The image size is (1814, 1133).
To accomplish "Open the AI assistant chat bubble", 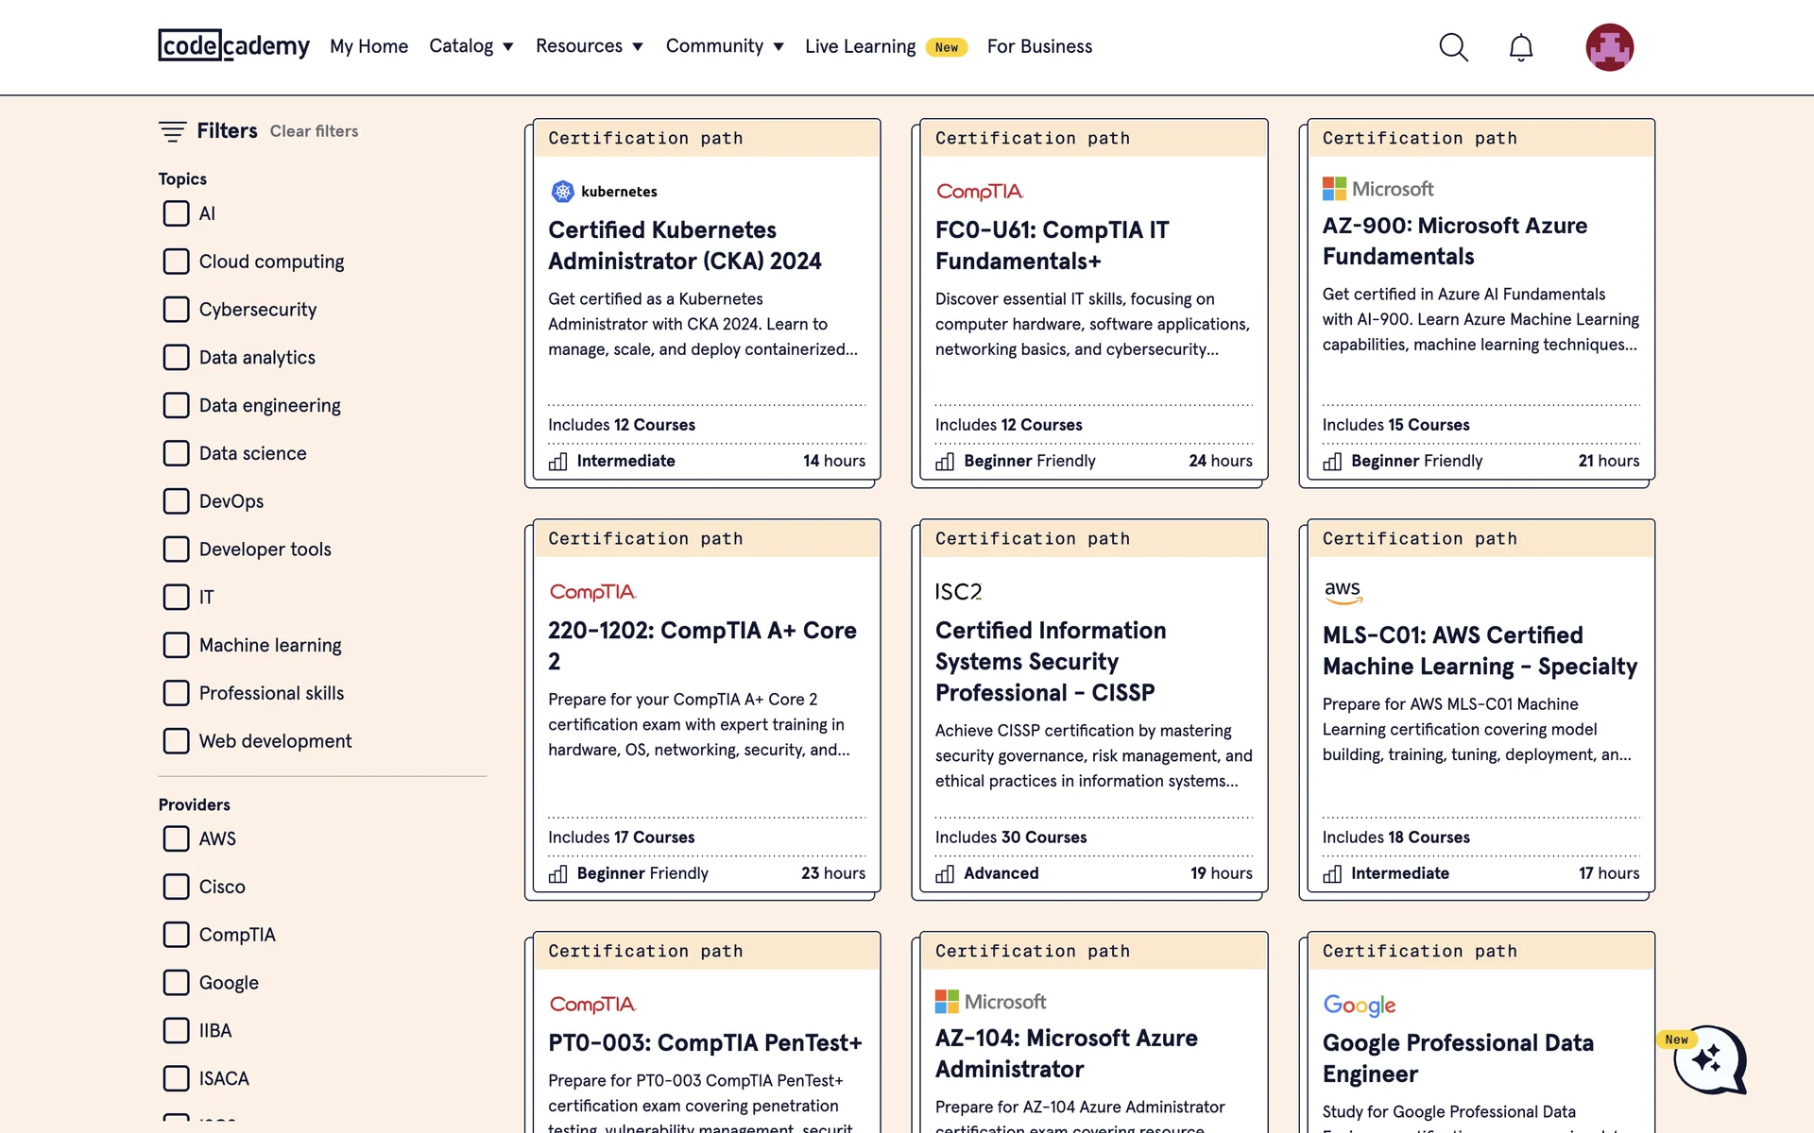I will tap(1708, 1059).
